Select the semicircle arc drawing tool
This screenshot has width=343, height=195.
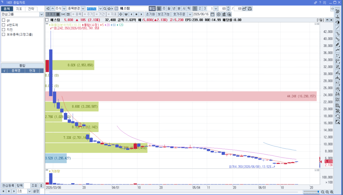[338, 78]
